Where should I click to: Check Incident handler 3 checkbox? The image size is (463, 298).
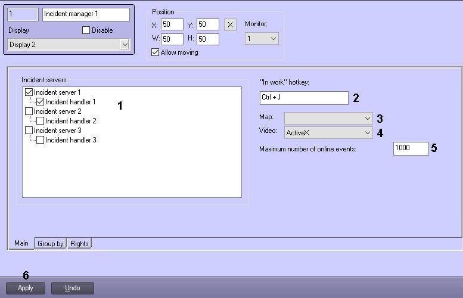(x=41, y=140)
